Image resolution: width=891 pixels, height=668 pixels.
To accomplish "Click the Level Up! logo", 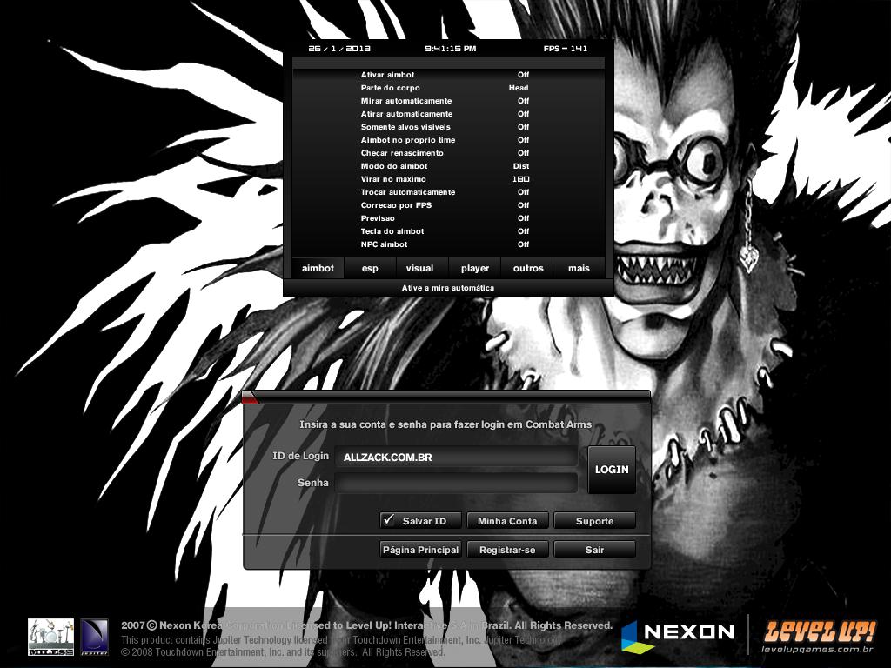I will [x=819, y=631].
